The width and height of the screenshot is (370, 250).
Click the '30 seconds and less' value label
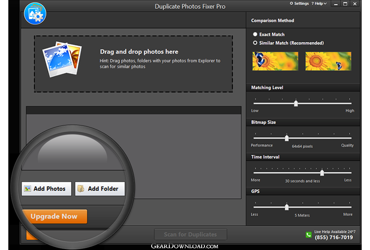pyautogui.click(x=302, y=181)
